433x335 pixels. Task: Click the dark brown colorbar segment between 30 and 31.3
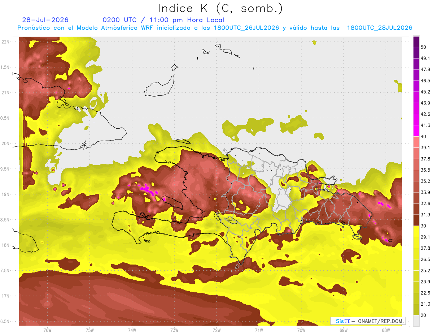(x=416, y=220)
